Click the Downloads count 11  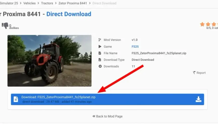[x=133, y=66]
